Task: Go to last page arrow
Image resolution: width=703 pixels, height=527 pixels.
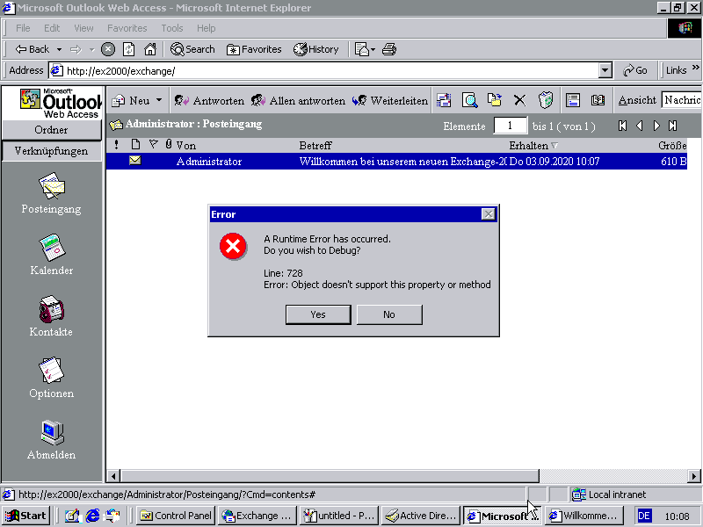Action: click(x=672, y=126)
